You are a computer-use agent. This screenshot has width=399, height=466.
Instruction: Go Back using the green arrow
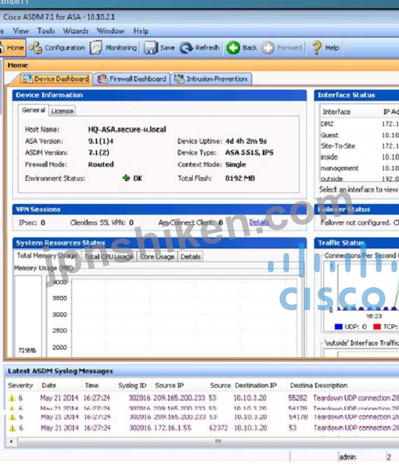(241, 47)
